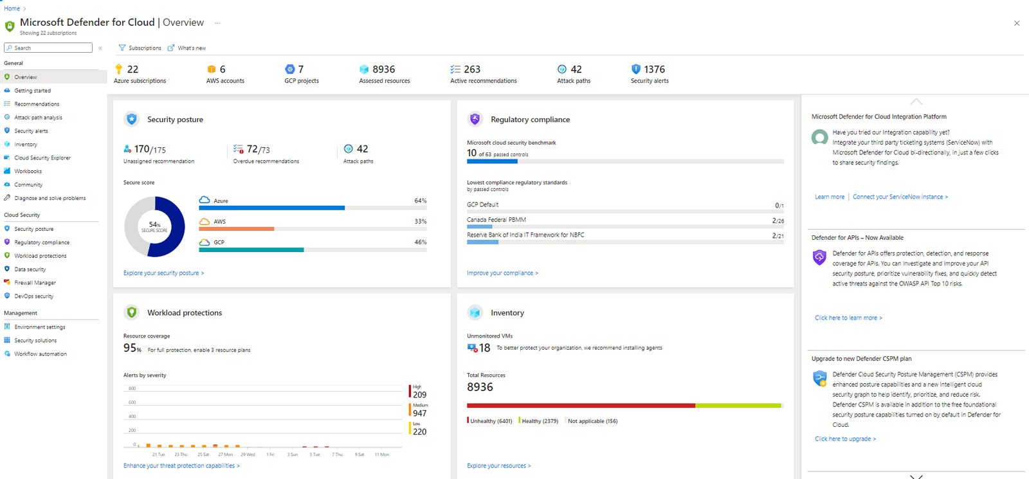Image resolution: width=1029 pixels, height=479 pixels.
Task: Select Cloud Security Explorer in sidebar
Action: 42,158
